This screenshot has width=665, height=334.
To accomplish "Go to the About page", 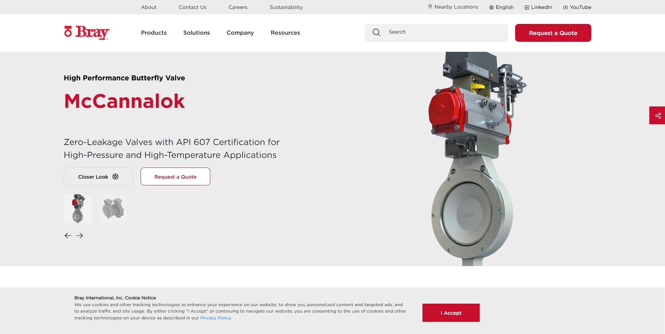I will point(149,7).
